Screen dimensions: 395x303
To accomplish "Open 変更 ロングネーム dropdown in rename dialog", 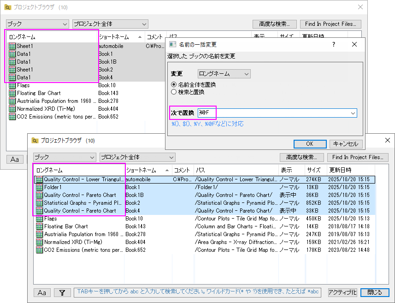I will click(x=224, y=74).
